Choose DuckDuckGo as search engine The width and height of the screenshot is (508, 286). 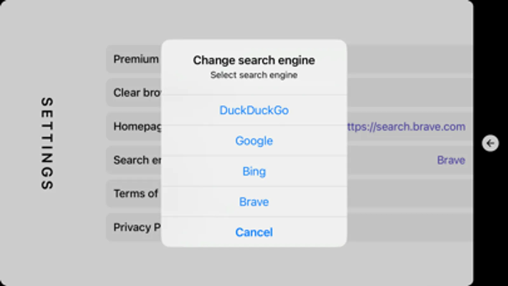254,110
